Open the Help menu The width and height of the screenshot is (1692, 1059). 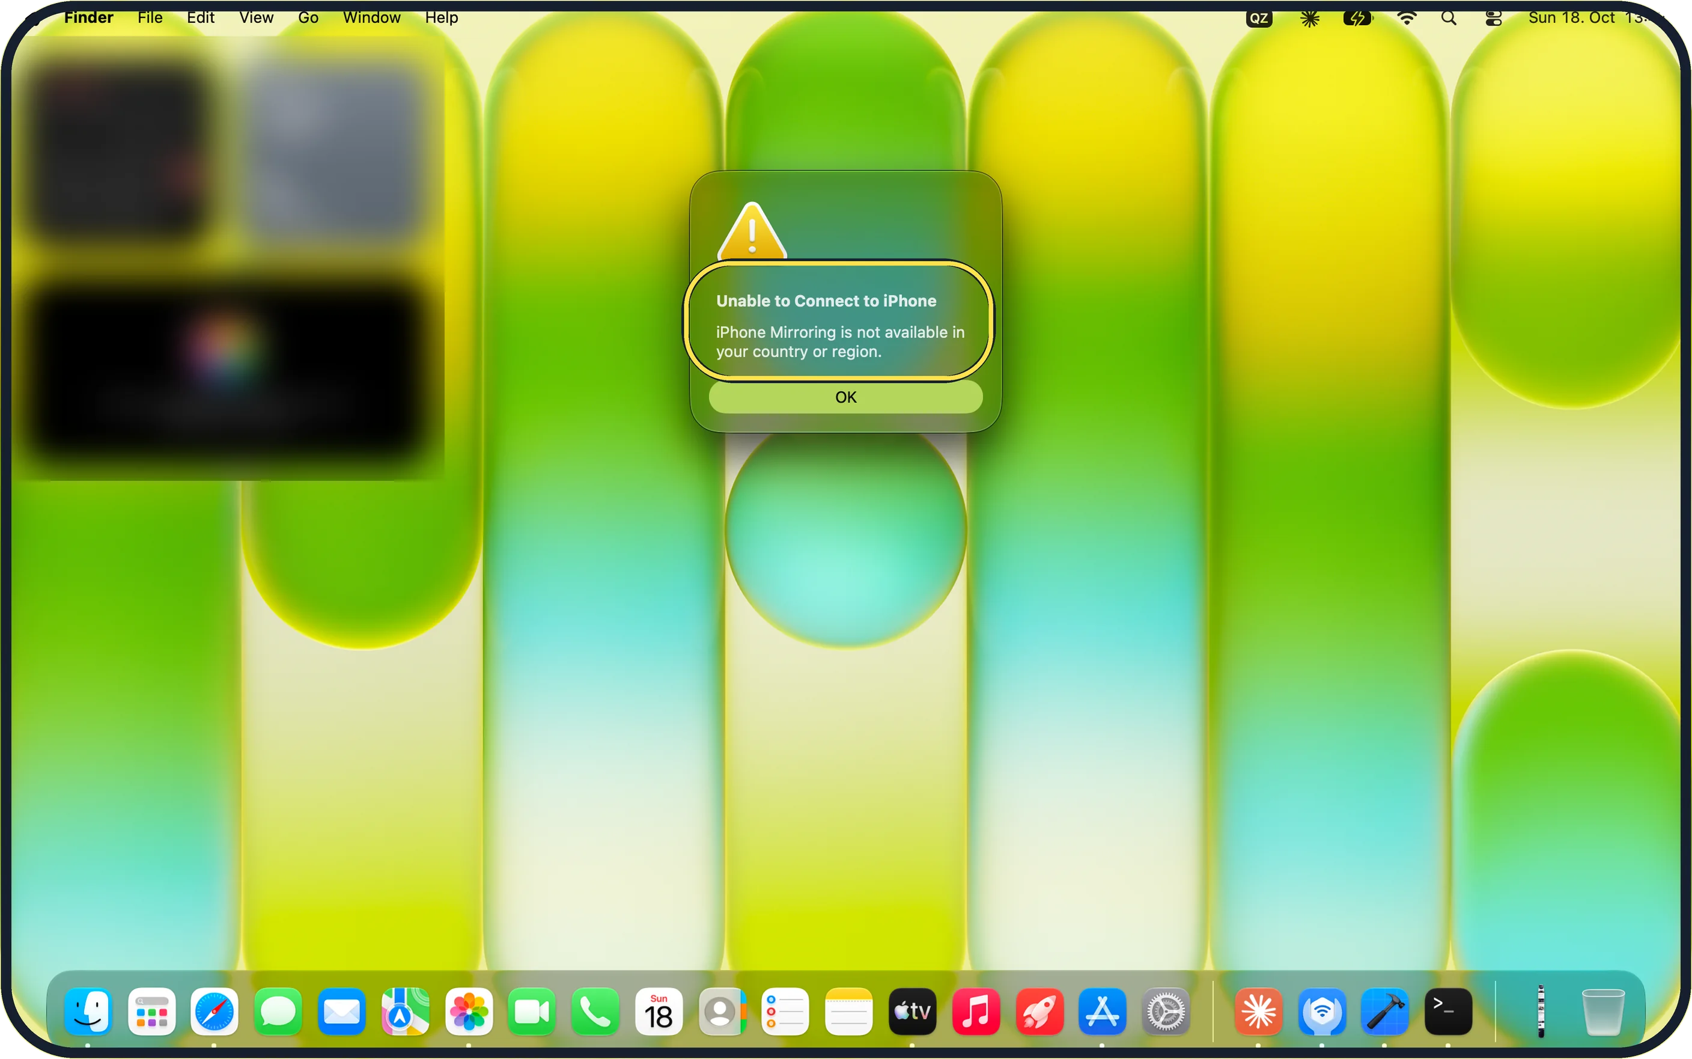point(441,17)
